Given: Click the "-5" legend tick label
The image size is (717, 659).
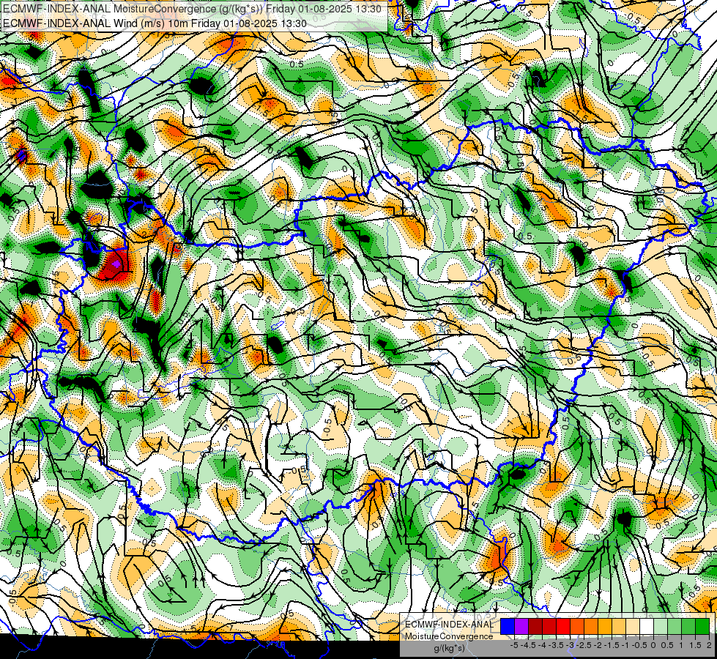Looking at the screenshot, I should 514,645.
